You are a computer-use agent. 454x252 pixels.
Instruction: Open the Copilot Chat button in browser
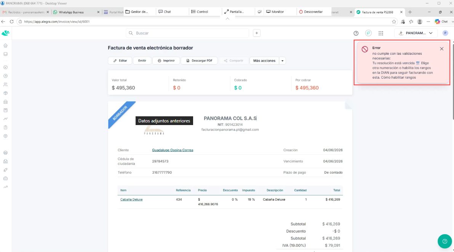pyautogui.click(x=441, y=22)
